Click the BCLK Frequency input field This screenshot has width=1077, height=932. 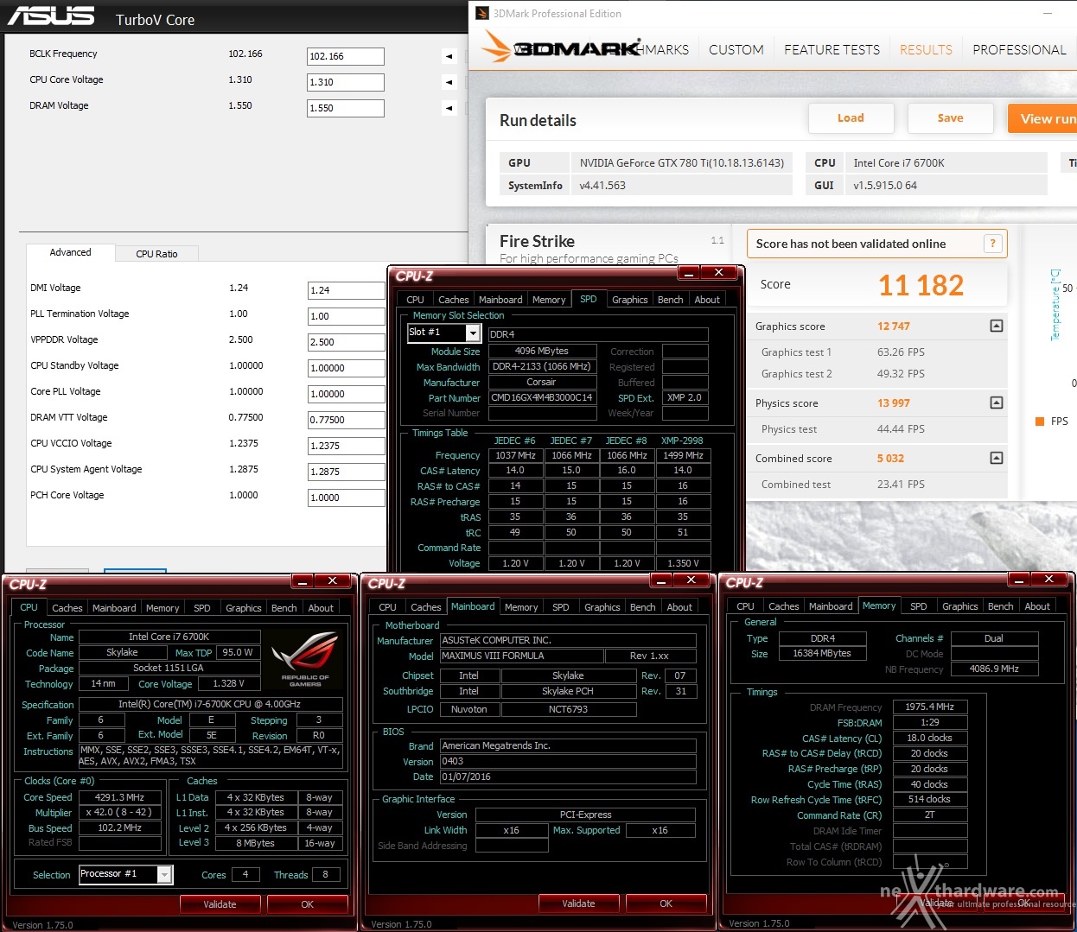[346, 56]
